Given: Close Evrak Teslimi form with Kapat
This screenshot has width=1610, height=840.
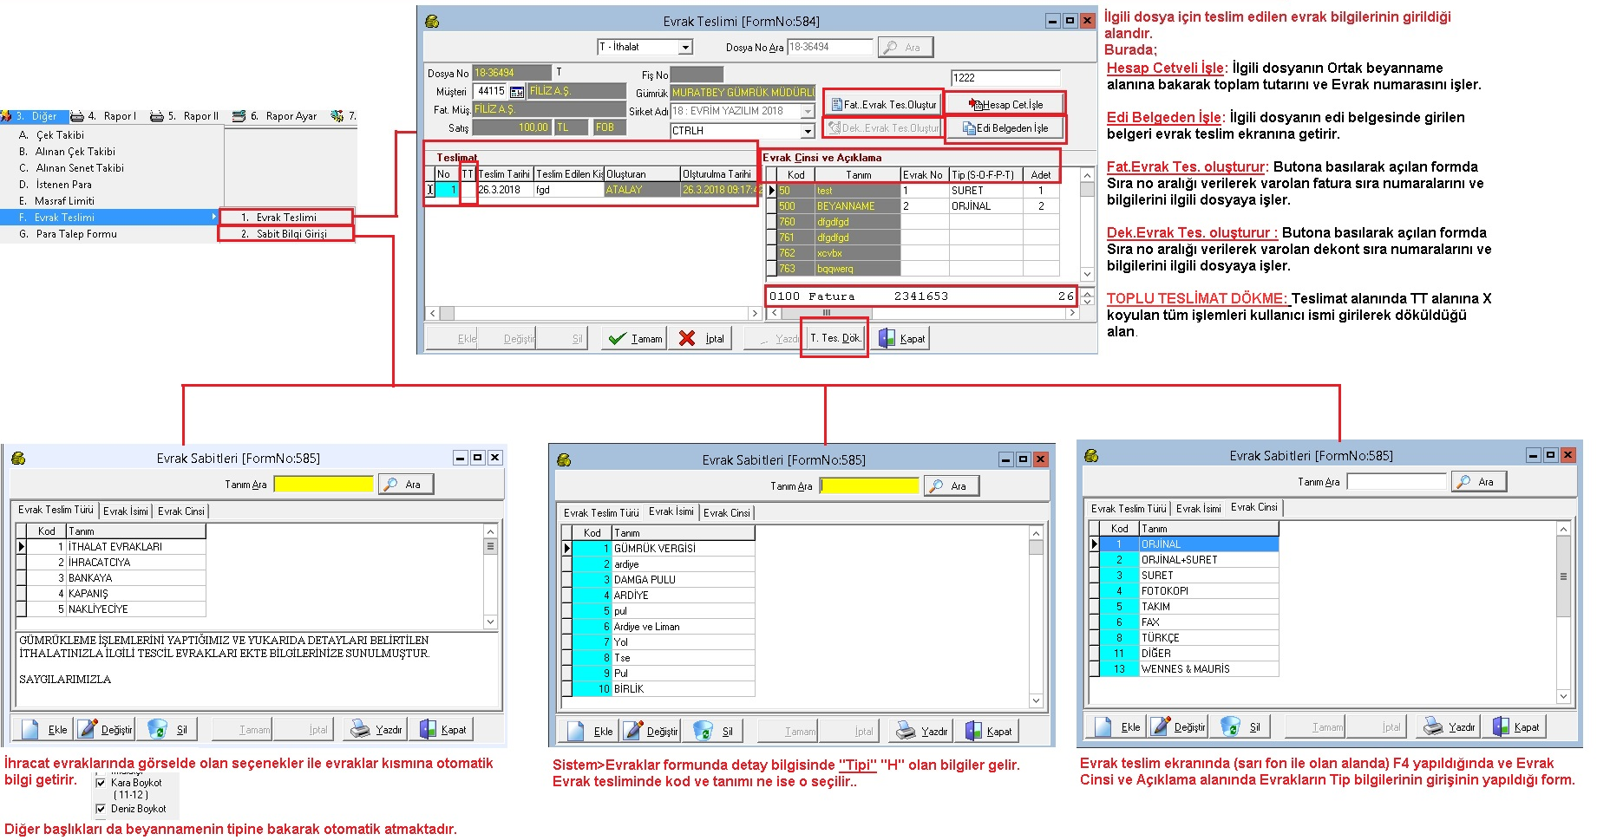Looking at the screenshot, I should click(902, 339).
